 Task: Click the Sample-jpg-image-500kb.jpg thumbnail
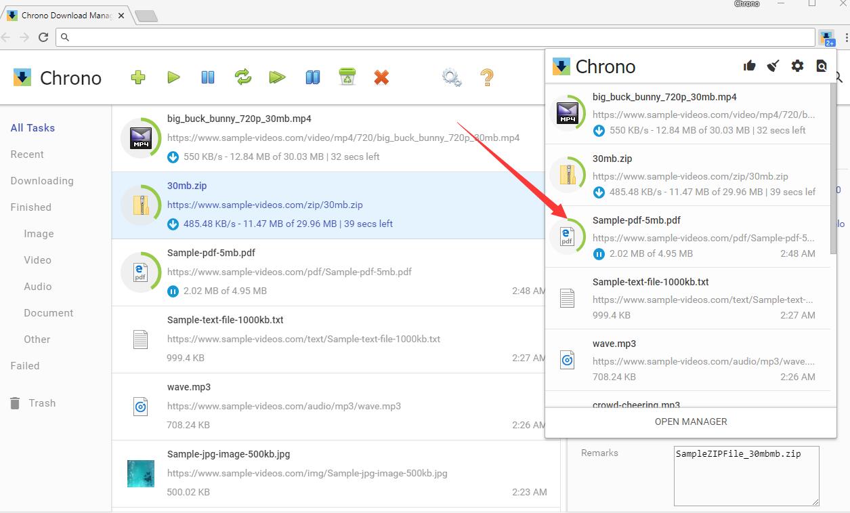tap(140, 473)
